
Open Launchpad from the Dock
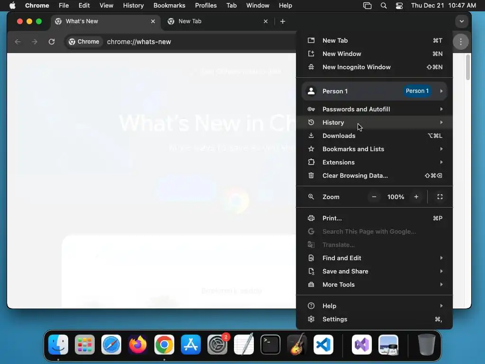point(85,345)
